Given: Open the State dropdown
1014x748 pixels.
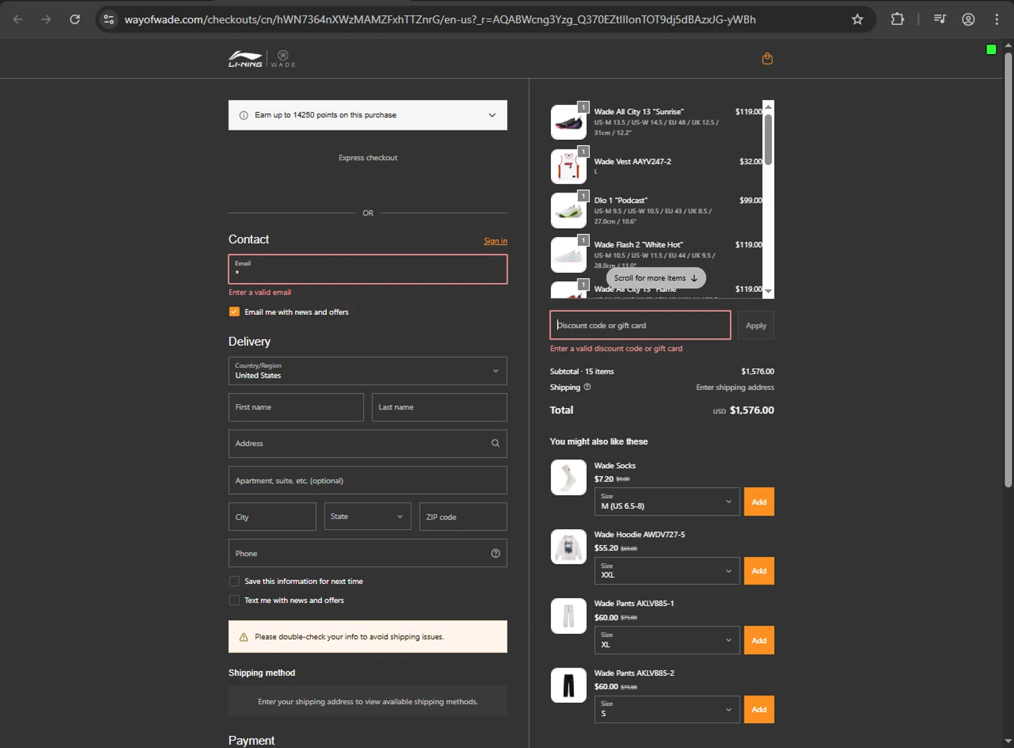Looking at the screenshot, I should 368,516.
